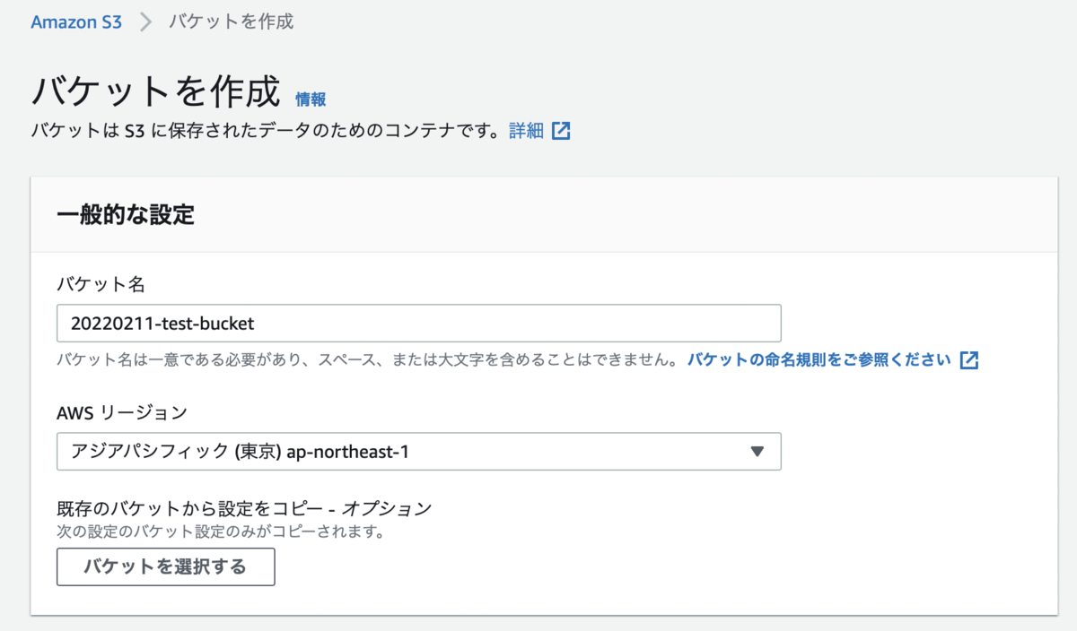Click the 一般的な設定 section header
1077x631 pixels.
(x=126, y=215)
